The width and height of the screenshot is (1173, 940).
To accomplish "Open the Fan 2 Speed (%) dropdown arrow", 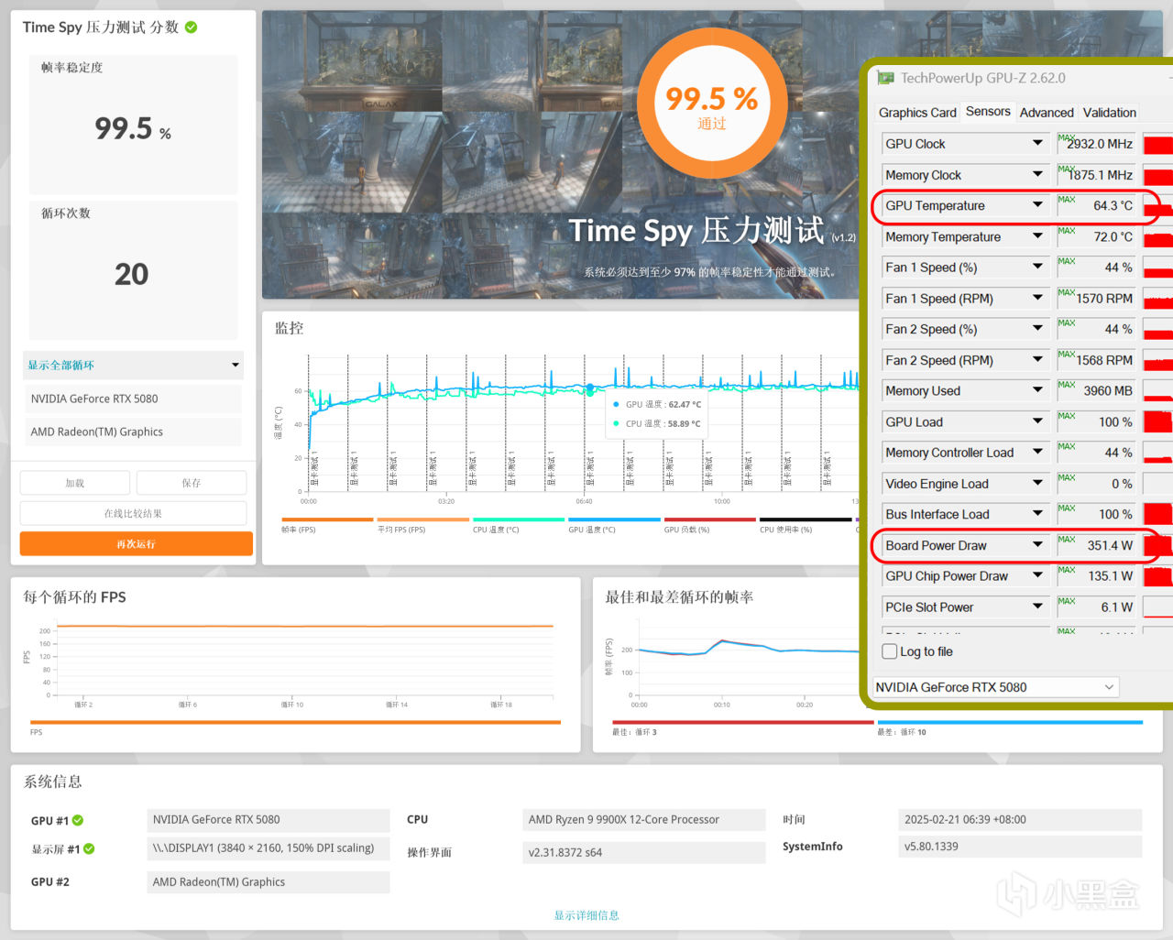I will pos(1037,329).
